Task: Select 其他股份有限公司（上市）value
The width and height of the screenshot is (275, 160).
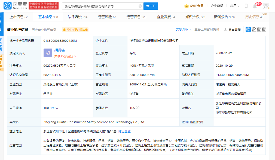Action: click(61, 84)
